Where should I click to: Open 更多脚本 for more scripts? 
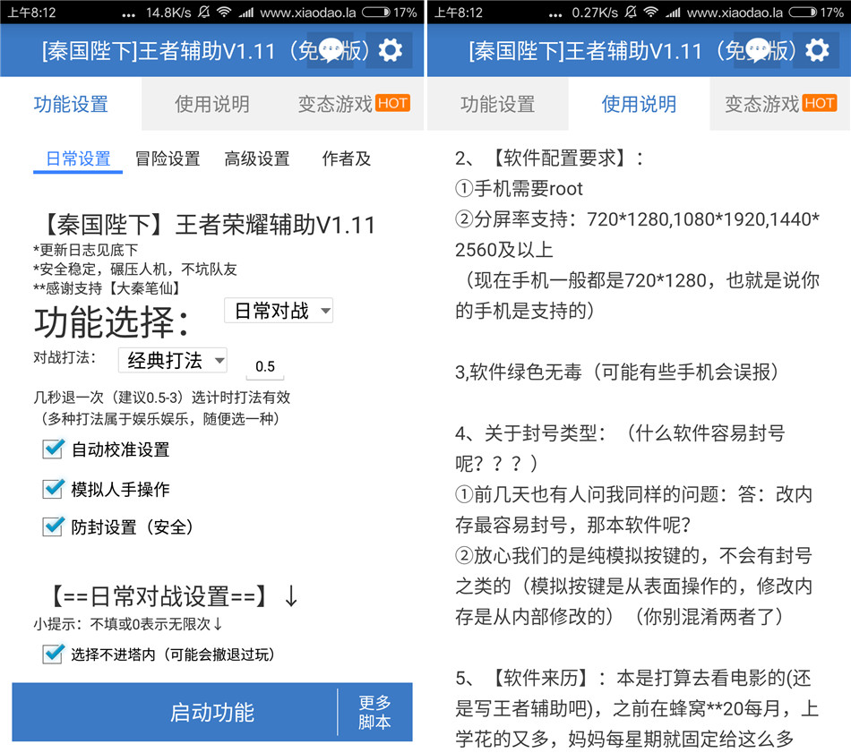point(375,713)
